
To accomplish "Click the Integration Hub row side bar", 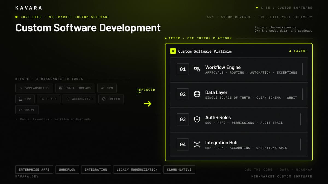I will tap(301, 144).
